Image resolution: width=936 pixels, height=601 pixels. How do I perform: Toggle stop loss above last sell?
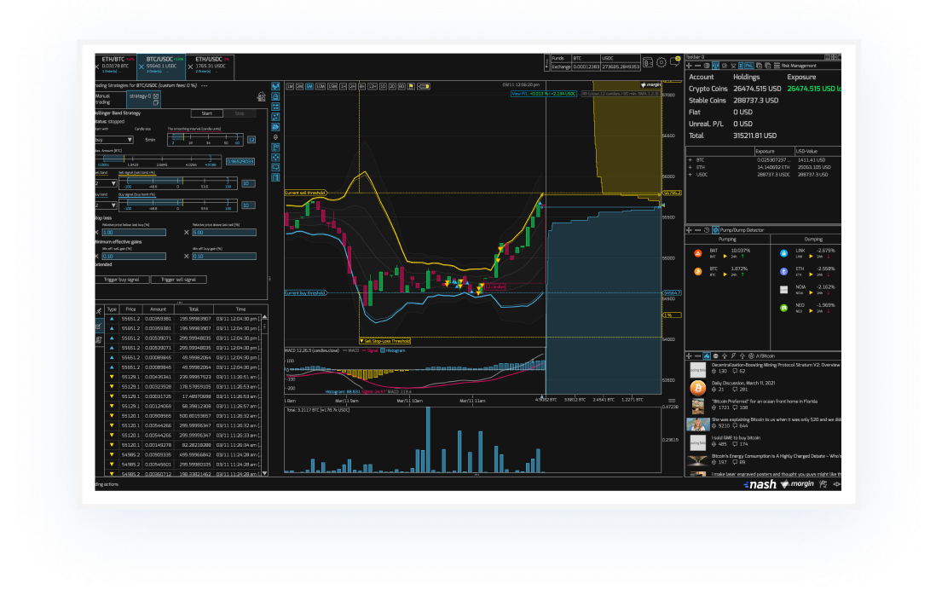(x=186, y=232)
